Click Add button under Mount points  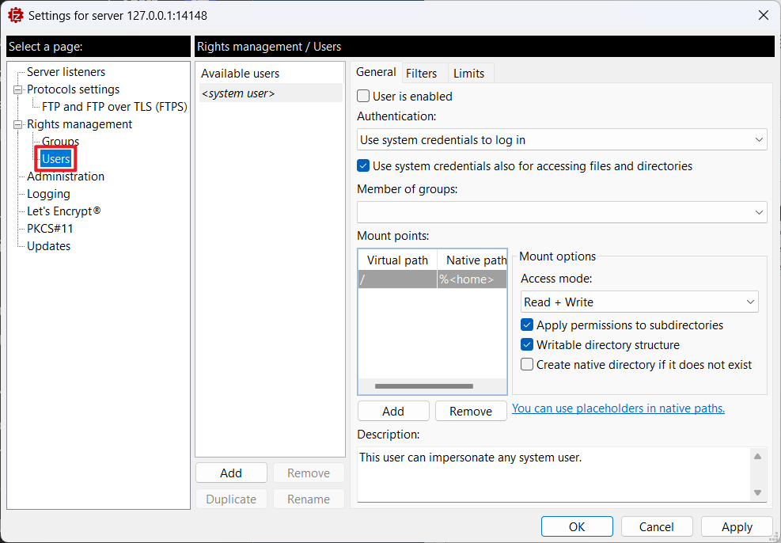(x=393, y=411)
